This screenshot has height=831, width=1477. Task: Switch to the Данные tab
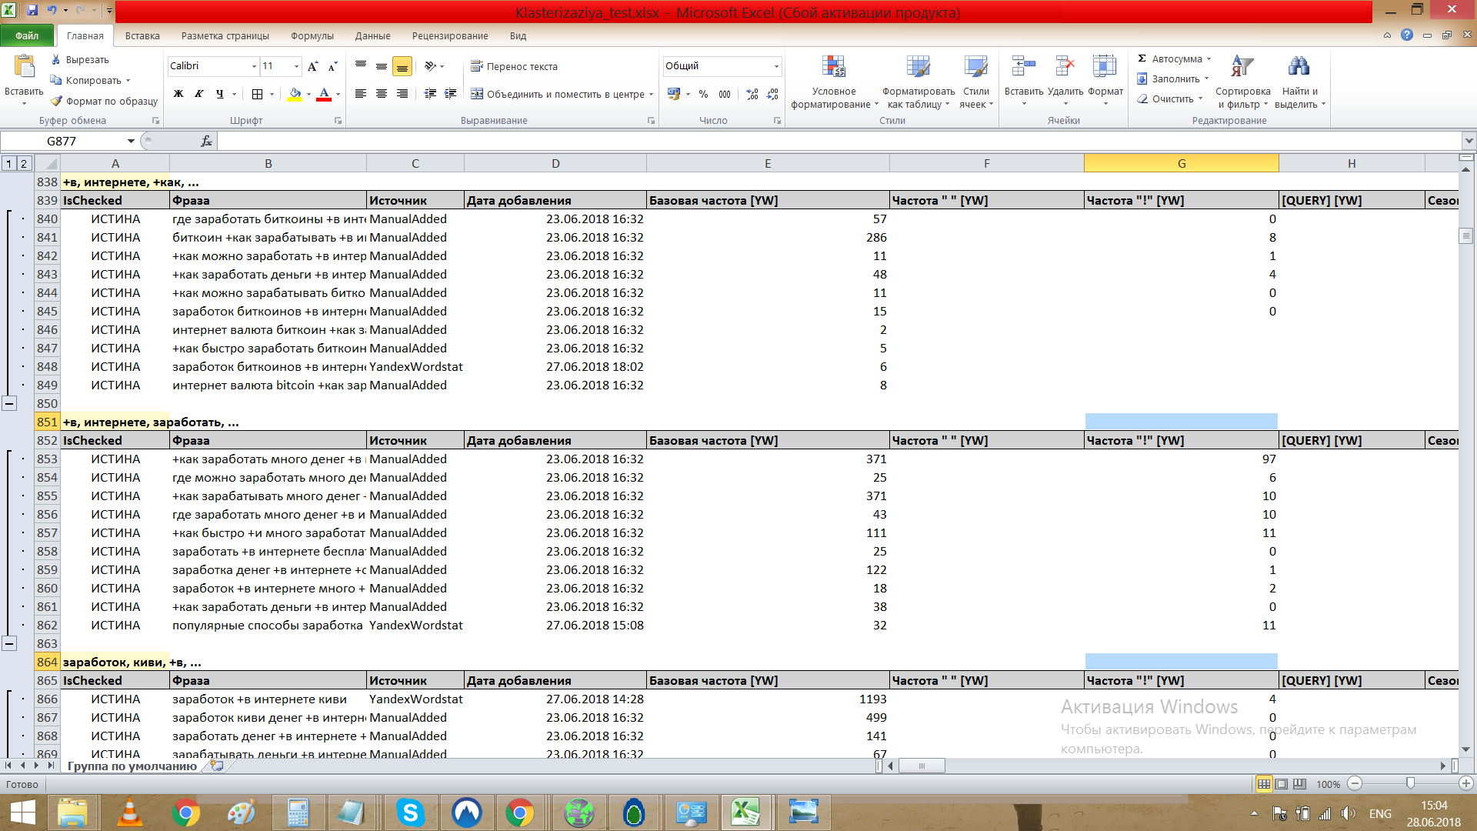[373, 35]
